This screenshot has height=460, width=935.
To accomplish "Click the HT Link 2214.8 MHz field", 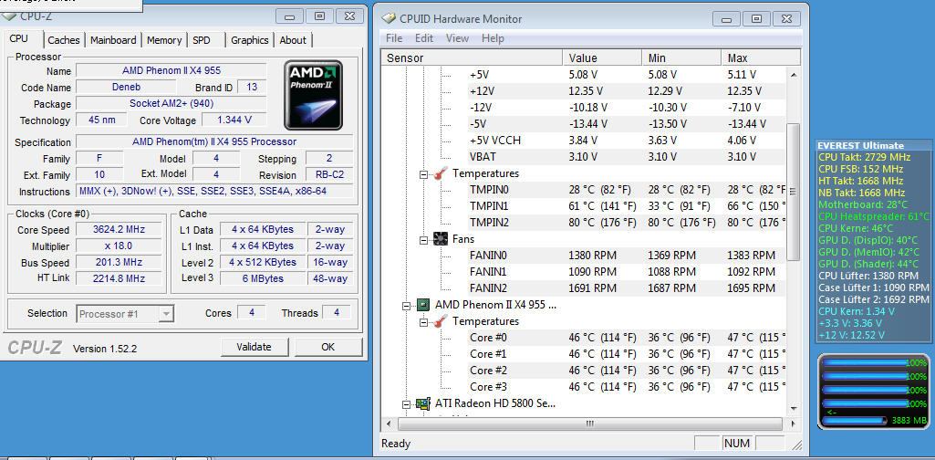I will coord(119,278).
